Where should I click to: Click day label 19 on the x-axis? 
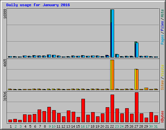97,126
